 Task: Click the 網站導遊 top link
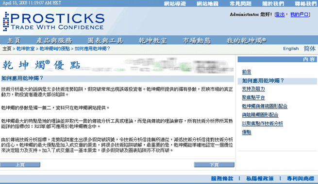pyautogui.click(x=175, y=4)
